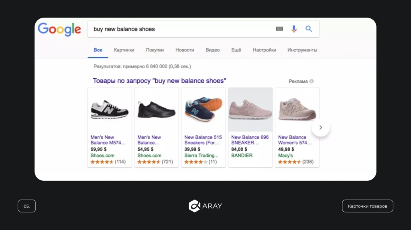The width and height of the screenshot is (411, 230).
Task: Click the 59,95 $ price
Action: click(99, 149)
